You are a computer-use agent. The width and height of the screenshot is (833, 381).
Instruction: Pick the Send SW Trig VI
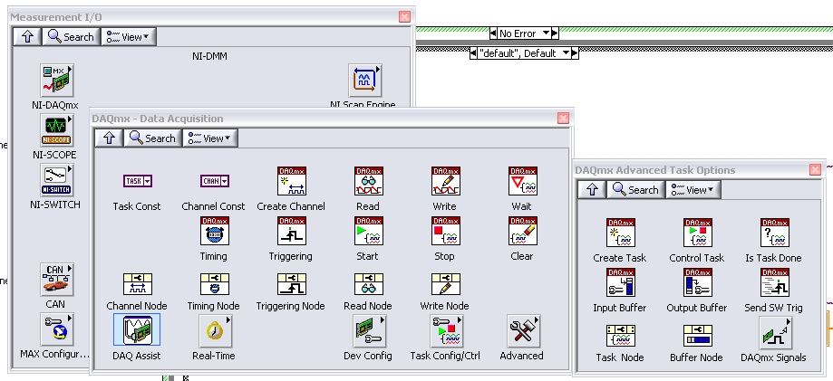[x=775, y=282]
